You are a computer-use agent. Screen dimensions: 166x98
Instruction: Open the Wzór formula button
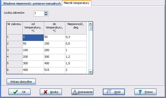click(114, 92)
